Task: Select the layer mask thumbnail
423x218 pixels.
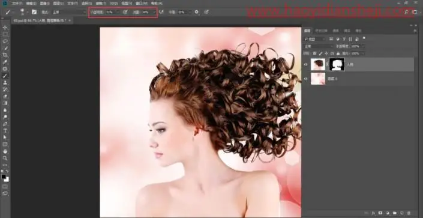Action: coord(337,65)
